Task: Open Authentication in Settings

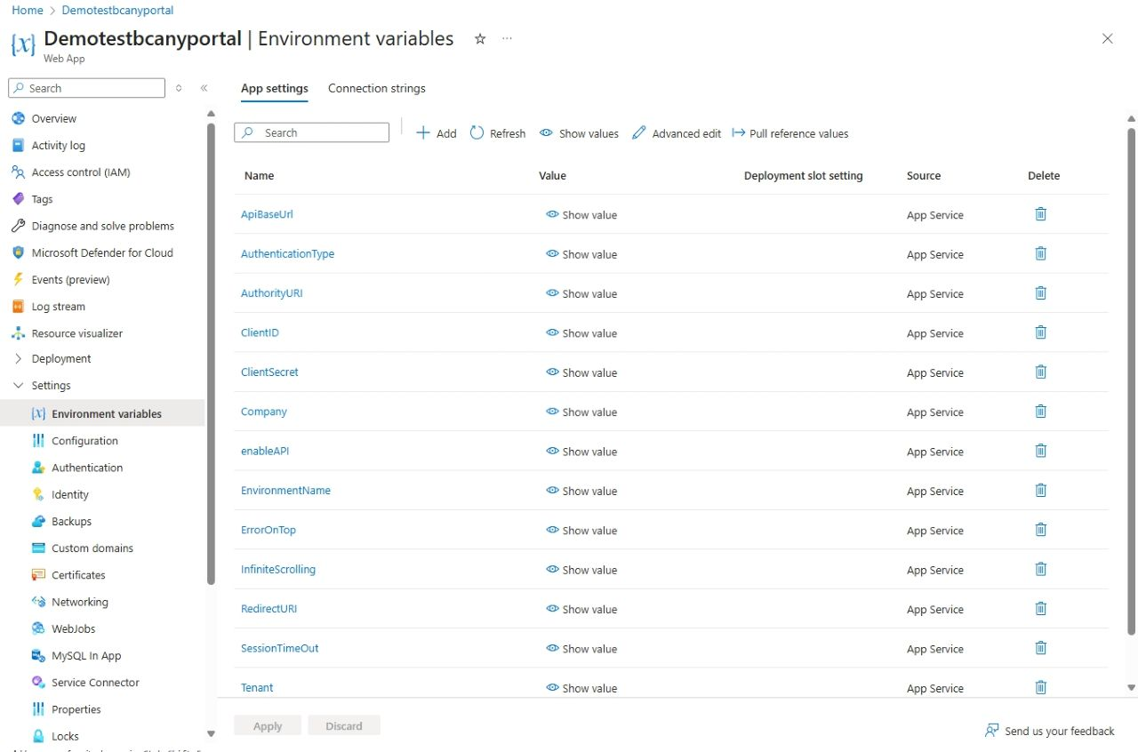Action: tap(87, 468)
